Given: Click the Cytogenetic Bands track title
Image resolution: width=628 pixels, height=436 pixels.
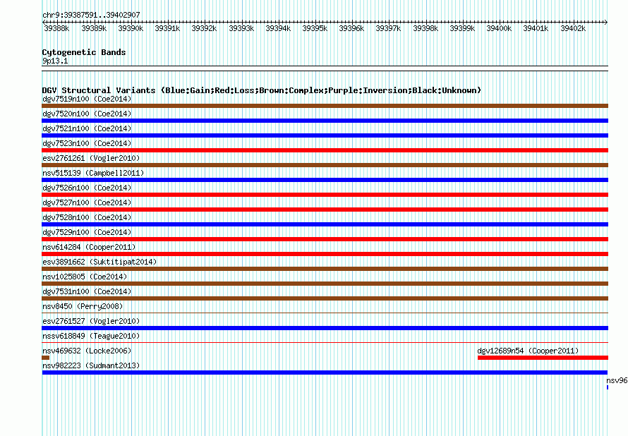Looking at the screenshot, I should click(x=84, y=52).
